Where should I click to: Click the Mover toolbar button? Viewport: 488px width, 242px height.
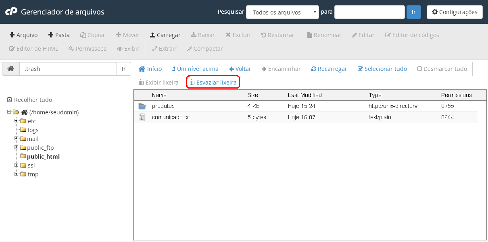pos(127,35)
